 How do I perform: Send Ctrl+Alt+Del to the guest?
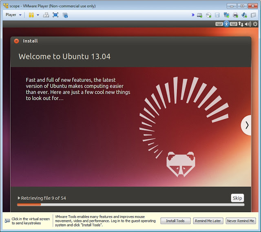(x=46, y=15)
